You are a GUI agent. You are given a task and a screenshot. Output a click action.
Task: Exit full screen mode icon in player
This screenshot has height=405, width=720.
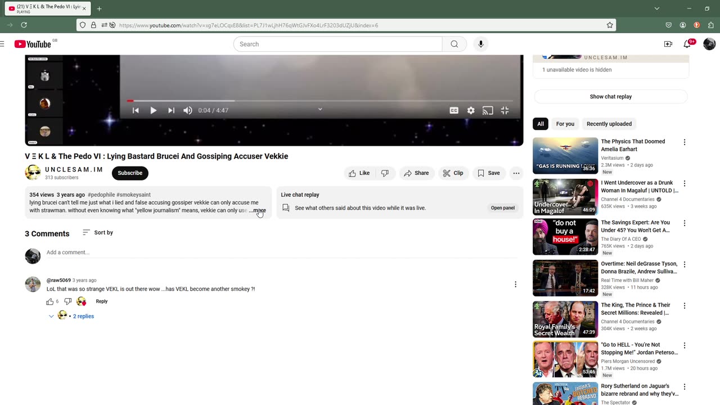point(505,111)
